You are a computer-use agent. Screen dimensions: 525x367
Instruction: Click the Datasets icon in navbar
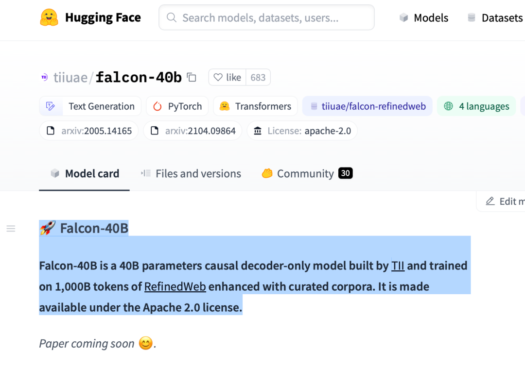click(x=472, y=17)
